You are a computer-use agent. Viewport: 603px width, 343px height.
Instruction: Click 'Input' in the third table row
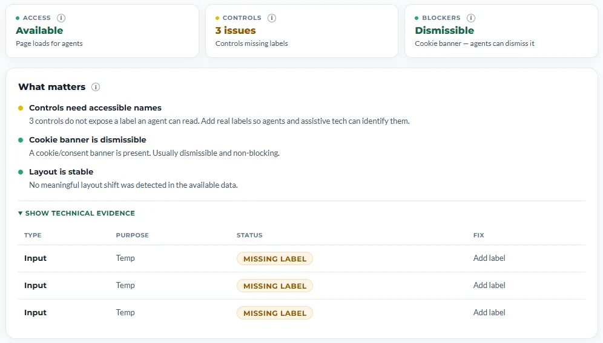pos(35,313)
